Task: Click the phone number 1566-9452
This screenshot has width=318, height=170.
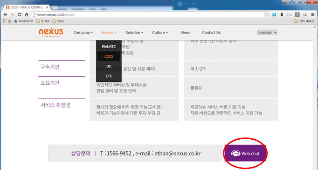Action: (119, 153)
